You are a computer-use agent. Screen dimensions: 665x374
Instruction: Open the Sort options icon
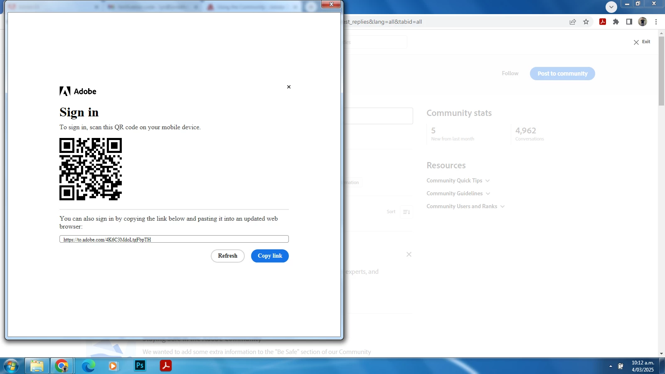point(406,212)
